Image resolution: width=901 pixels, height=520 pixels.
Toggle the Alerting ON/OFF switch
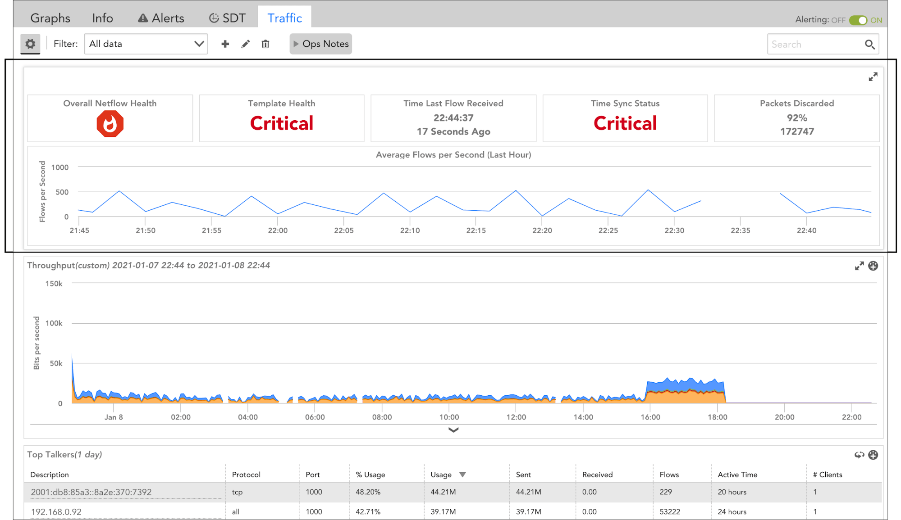coord(858,20)
